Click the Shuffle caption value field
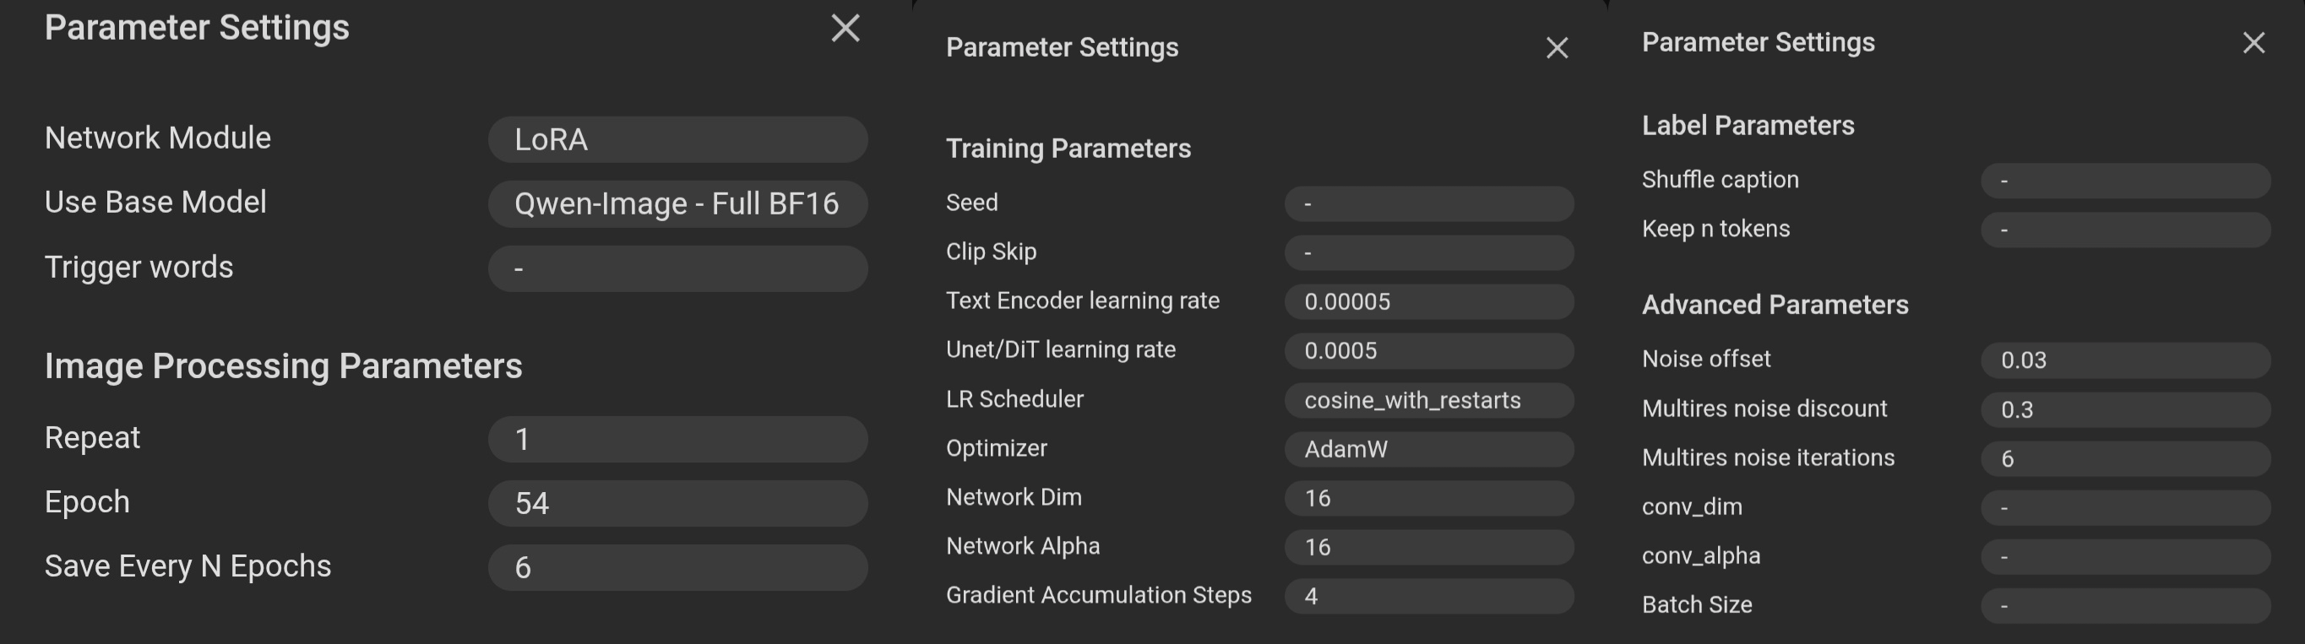The width and height of the screenshot is (2305, 644). [2125, 181]
